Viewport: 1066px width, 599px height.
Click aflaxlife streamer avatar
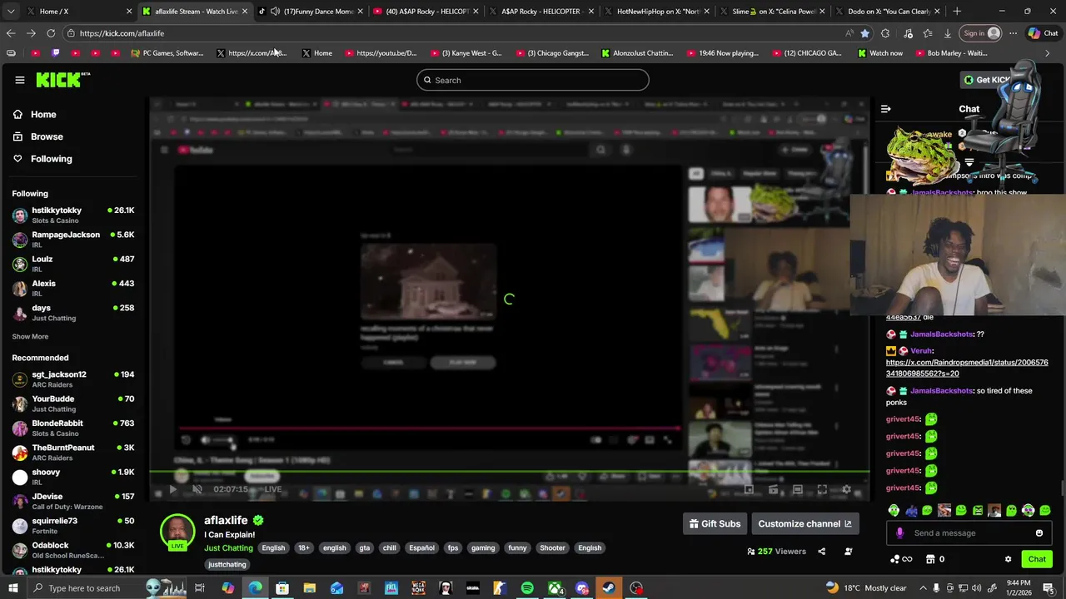(x=177, y=532)
